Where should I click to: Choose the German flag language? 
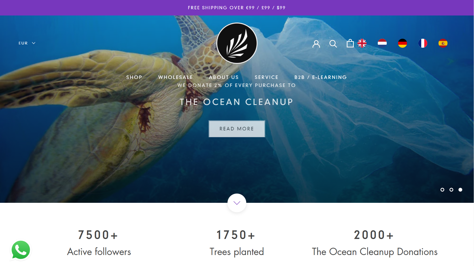click(402, 43)
